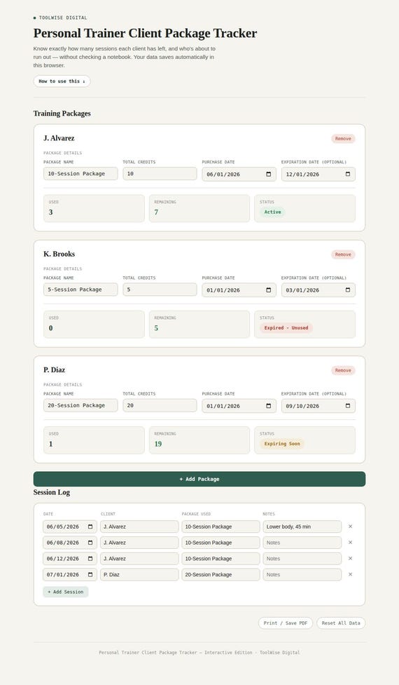Open calendar picker for J. Alvarez purchase date

tap(269, 175)
